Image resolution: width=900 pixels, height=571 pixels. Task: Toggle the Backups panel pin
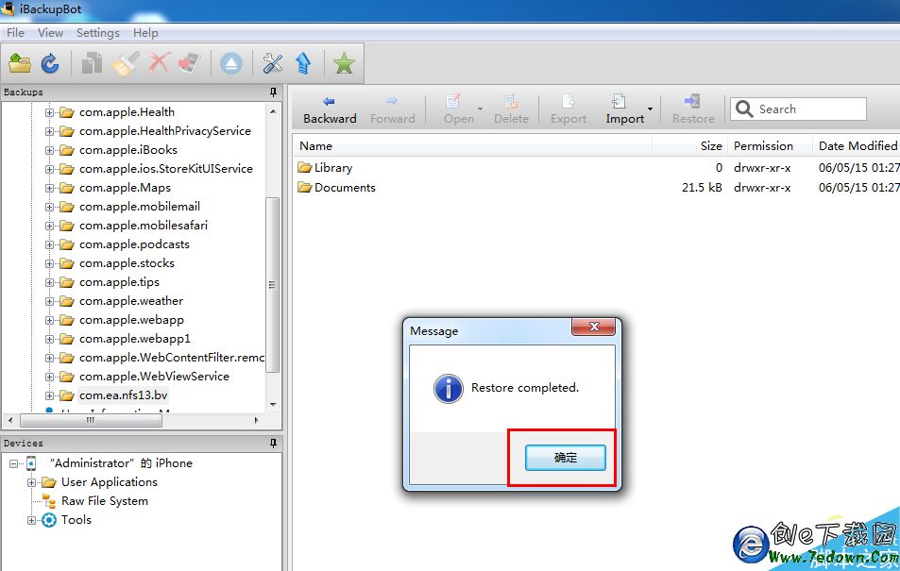[273, 92]
